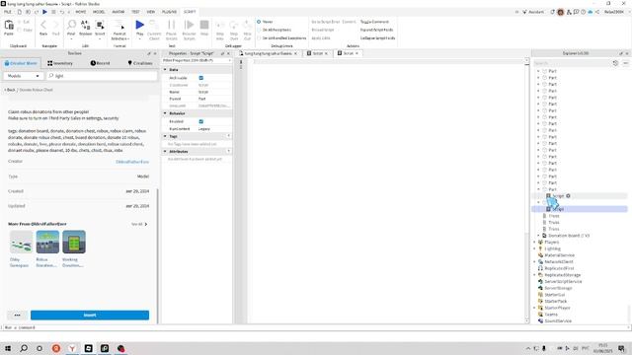Select ServerScriptService in Explorer
632x355 pixels.
click(x=563, y=281)
